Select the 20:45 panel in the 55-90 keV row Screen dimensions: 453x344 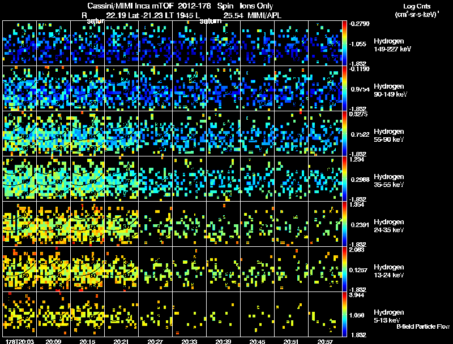[258, 134]
